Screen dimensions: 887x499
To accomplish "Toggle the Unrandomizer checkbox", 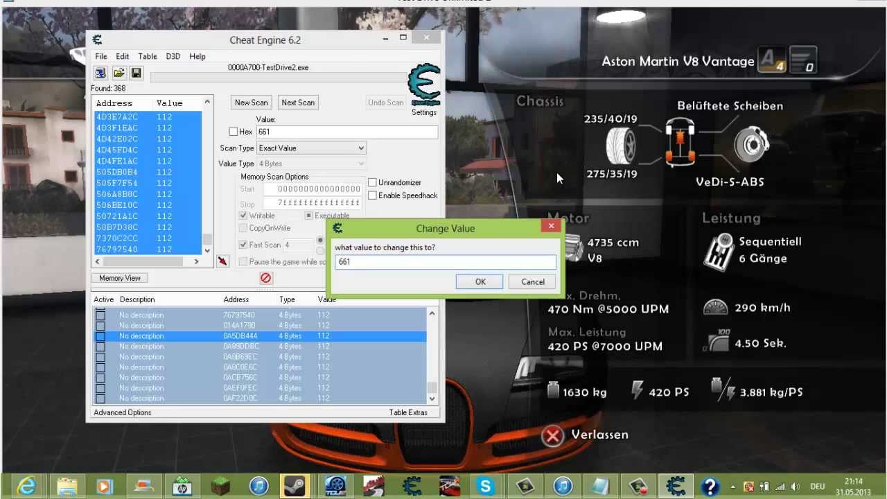I will click(x=372, y=182).
